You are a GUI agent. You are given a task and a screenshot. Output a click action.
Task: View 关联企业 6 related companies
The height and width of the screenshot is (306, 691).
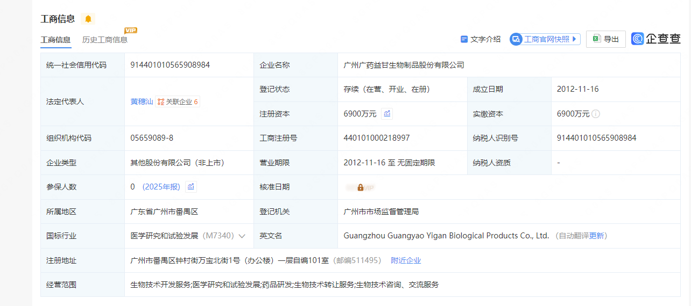coord(178,101)
